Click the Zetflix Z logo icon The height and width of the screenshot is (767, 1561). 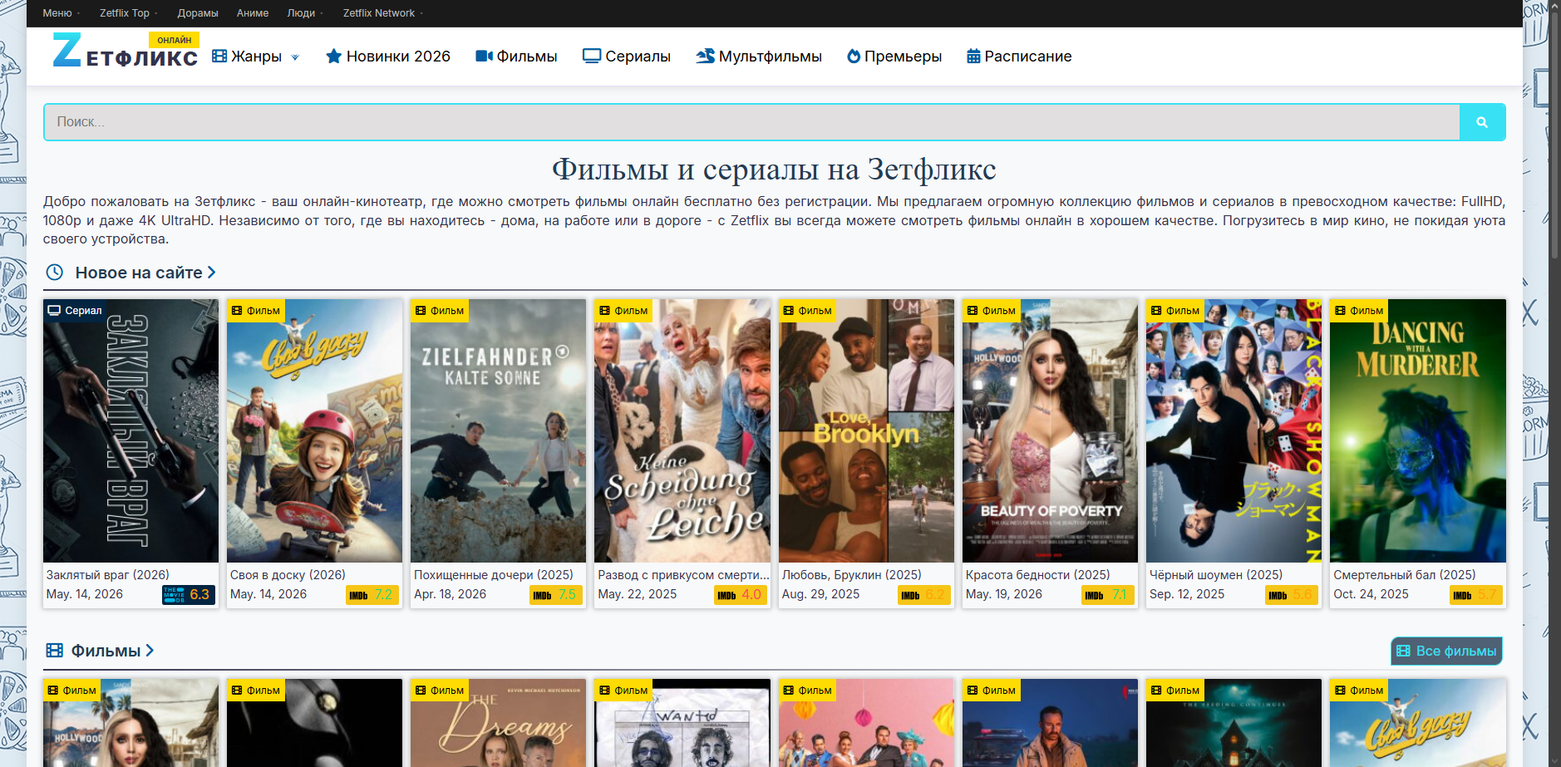point(67,50)
